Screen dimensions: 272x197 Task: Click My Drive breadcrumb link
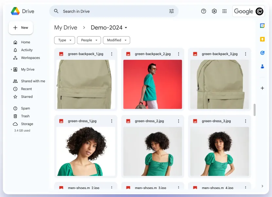(66, 28)
